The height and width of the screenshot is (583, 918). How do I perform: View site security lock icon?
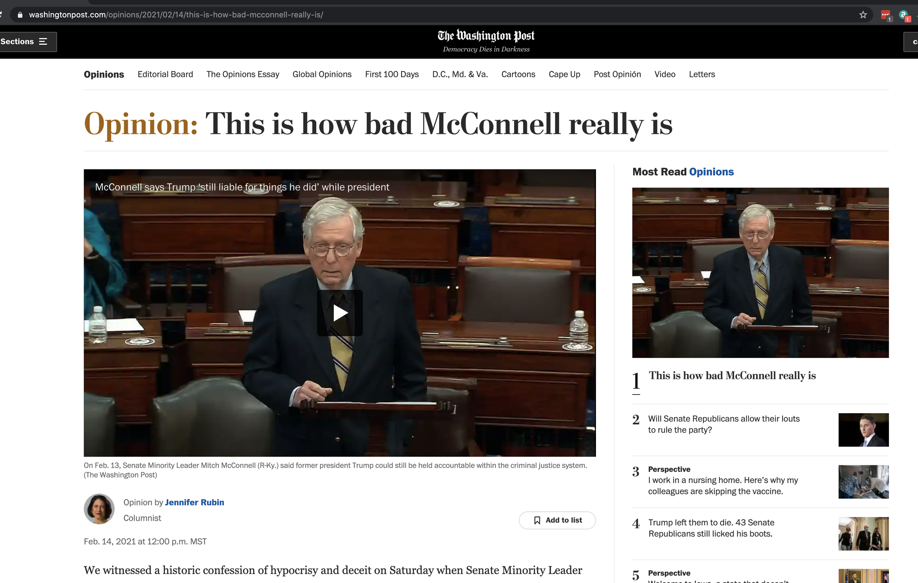(20, 15)
